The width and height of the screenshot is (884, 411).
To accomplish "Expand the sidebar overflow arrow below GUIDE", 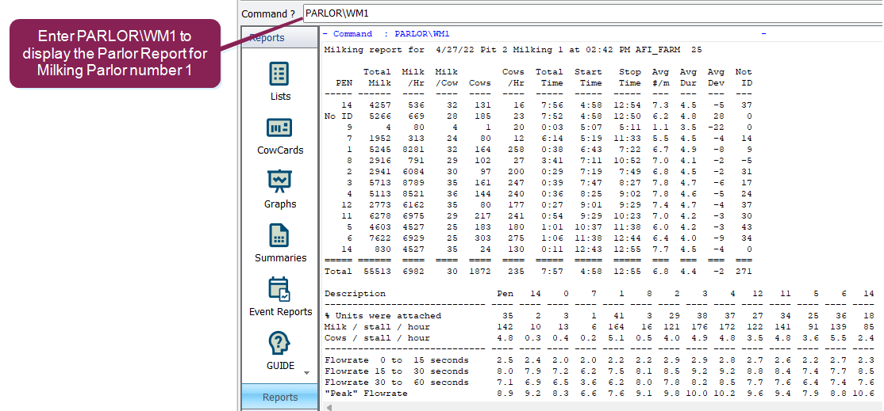I will (306, 373).
